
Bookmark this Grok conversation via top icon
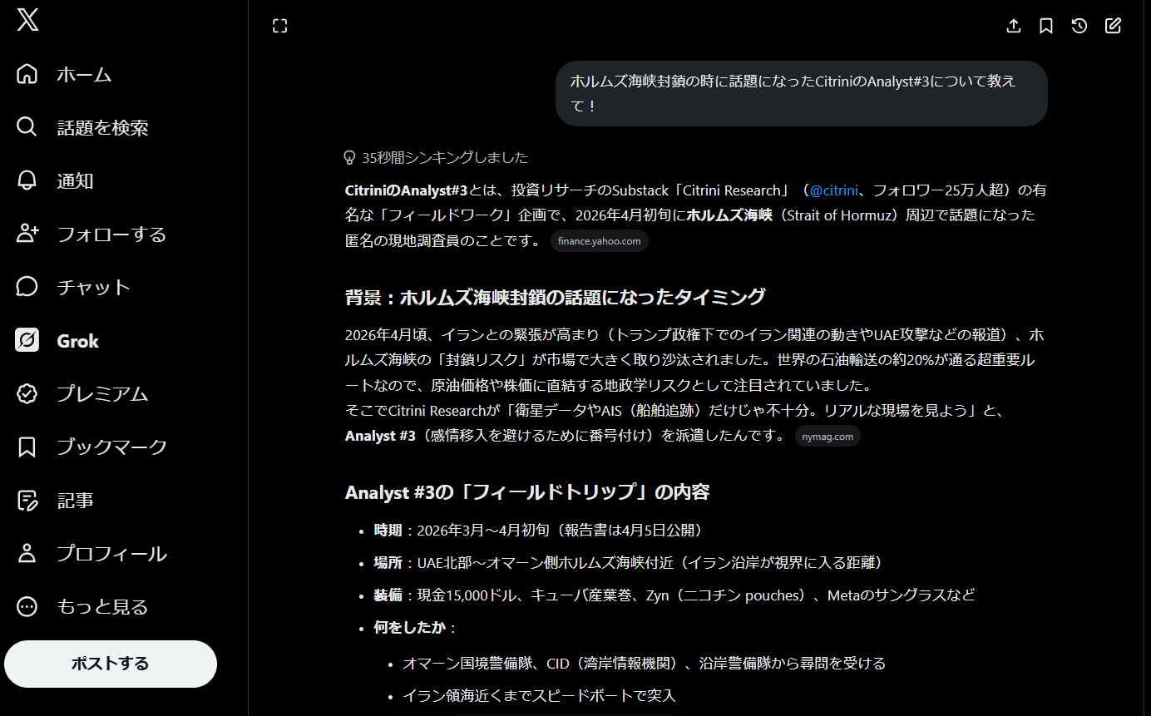[x=1046, y=26]
